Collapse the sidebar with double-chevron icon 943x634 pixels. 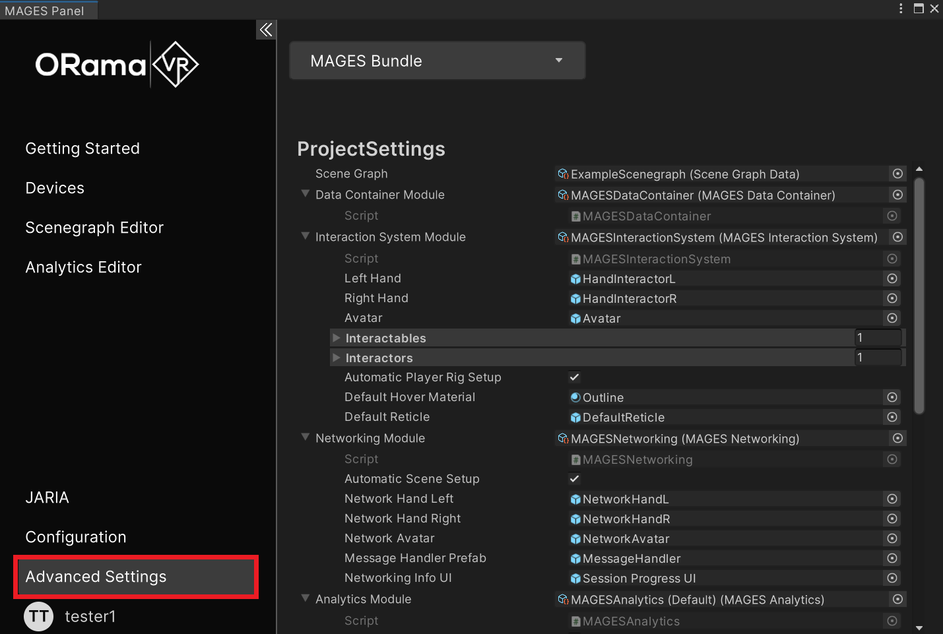(x=266, y=30)
